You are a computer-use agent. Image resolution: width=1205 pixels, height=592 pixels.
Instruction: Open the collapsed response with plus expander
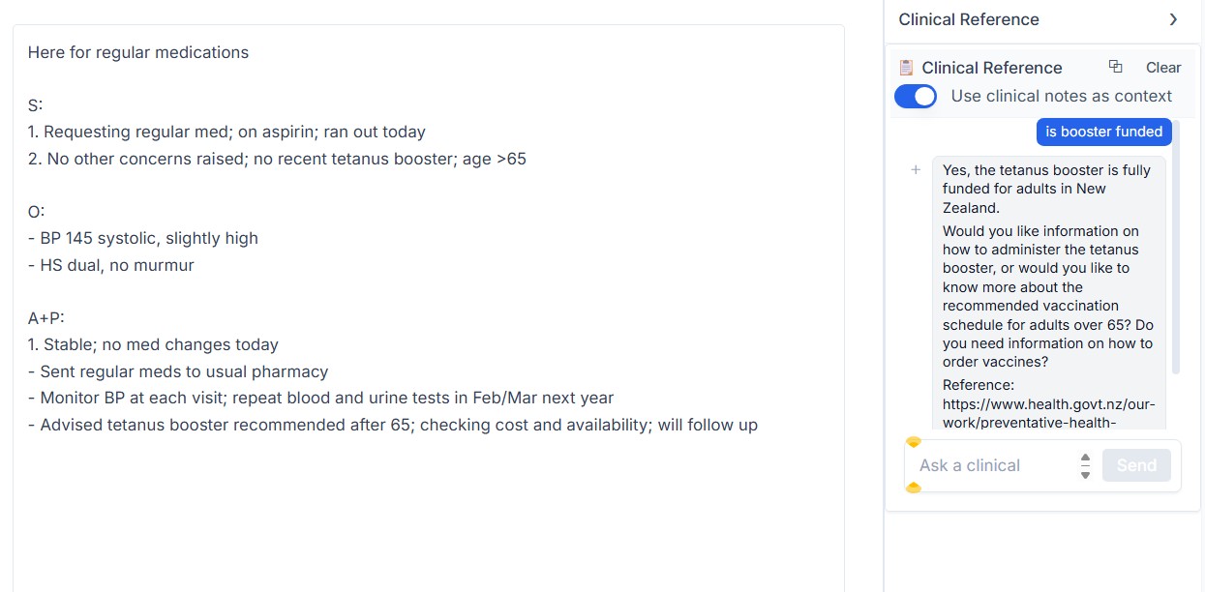tap(915, 169)
